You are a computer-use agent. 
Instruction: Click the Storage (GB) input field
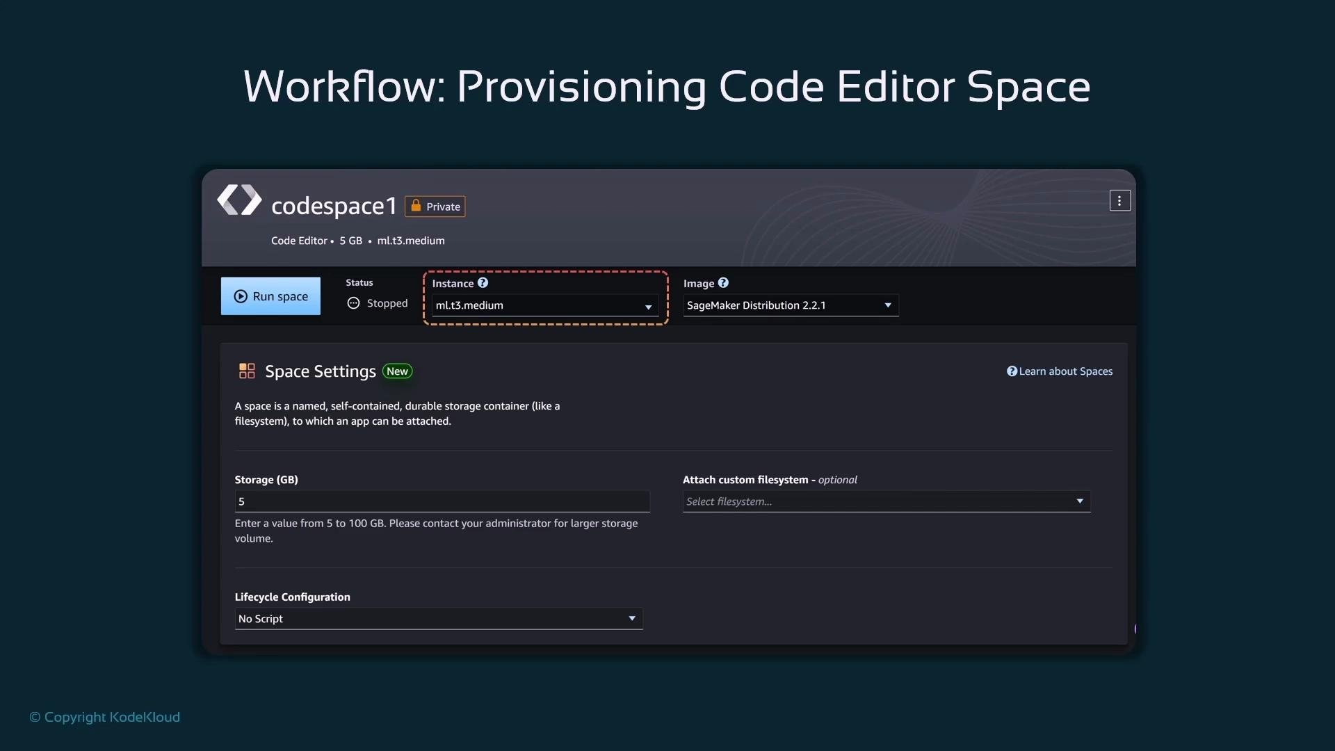[442, 501]
